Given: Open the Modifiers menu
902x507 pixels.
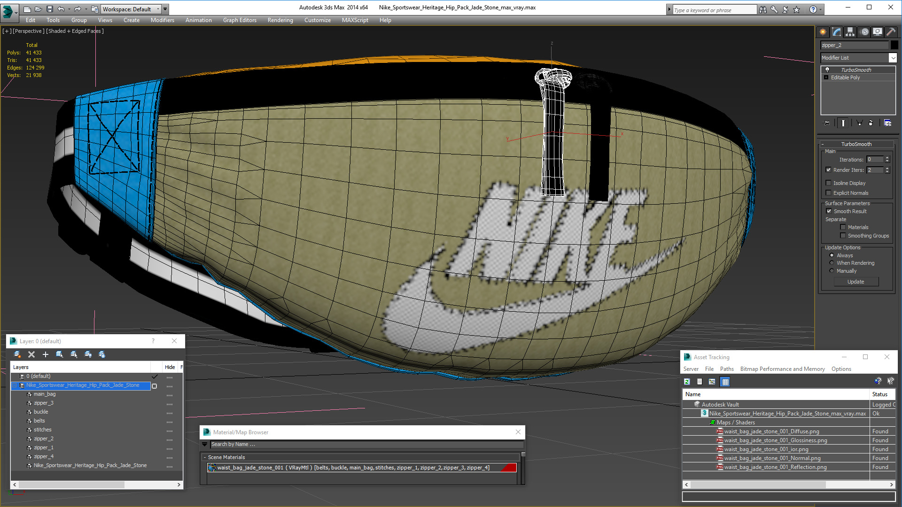Looking at the screenshot, I should pyautogui.click(x=163, y=20).
